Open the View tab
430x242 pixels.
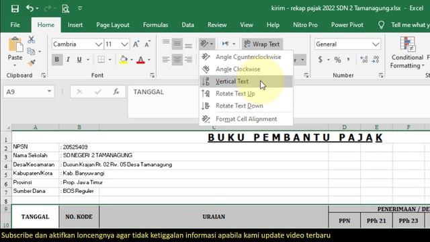tap(247, 25)
